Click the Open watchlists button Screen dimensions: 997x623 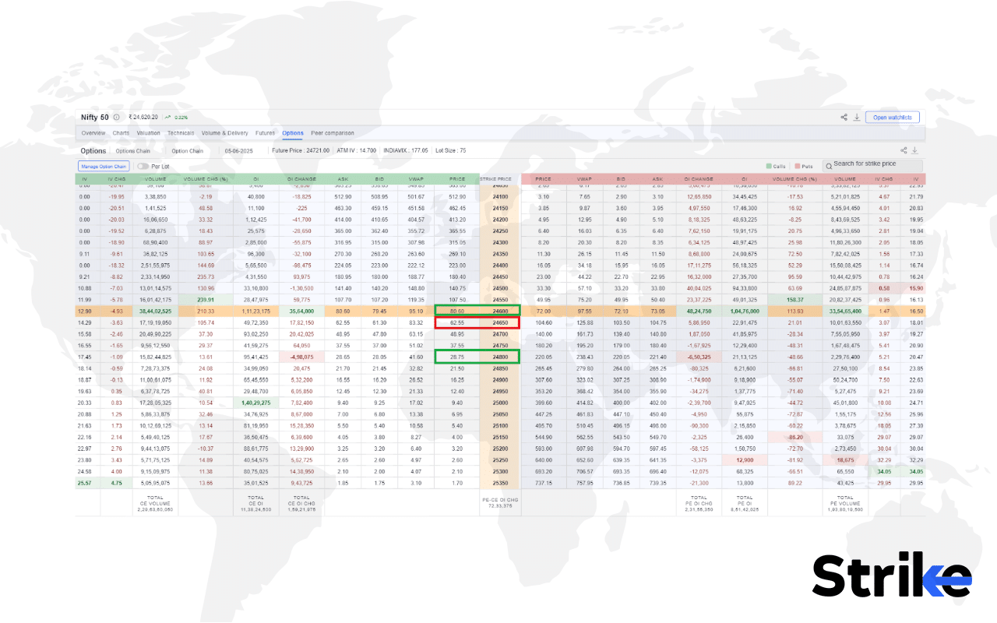(x=892, y=116)
